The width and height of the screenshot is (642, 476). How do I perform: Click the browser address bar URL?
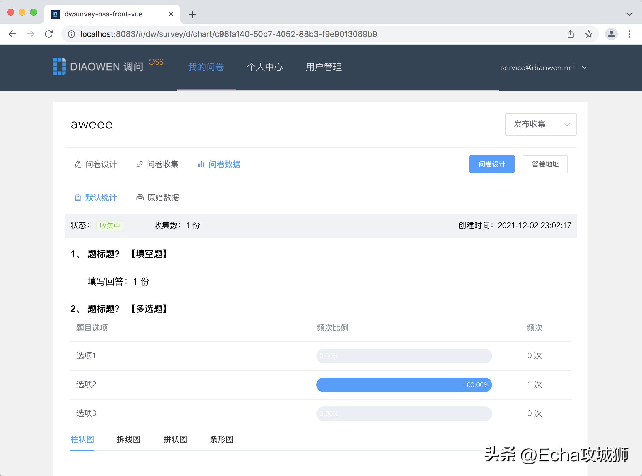(x=229, y=34)
